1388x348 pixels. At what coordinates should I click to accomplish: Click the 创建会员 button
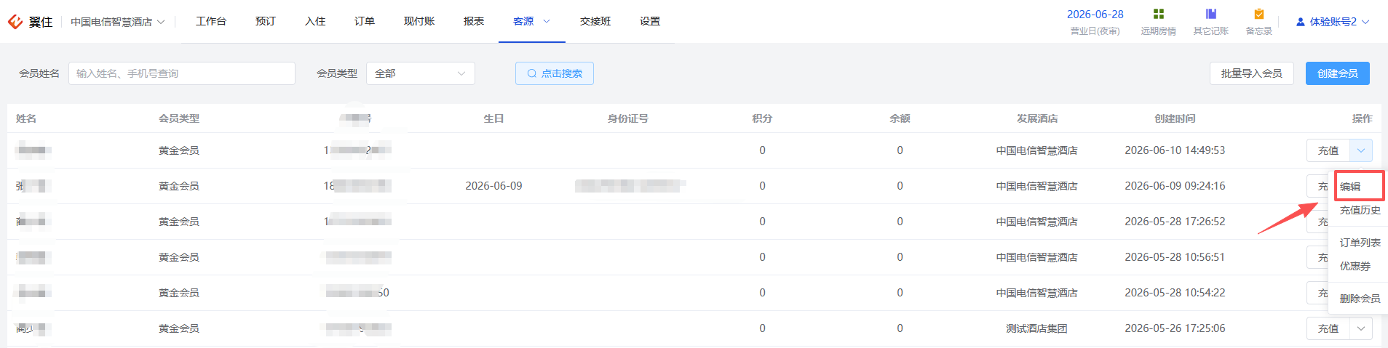coord(1338,73)
